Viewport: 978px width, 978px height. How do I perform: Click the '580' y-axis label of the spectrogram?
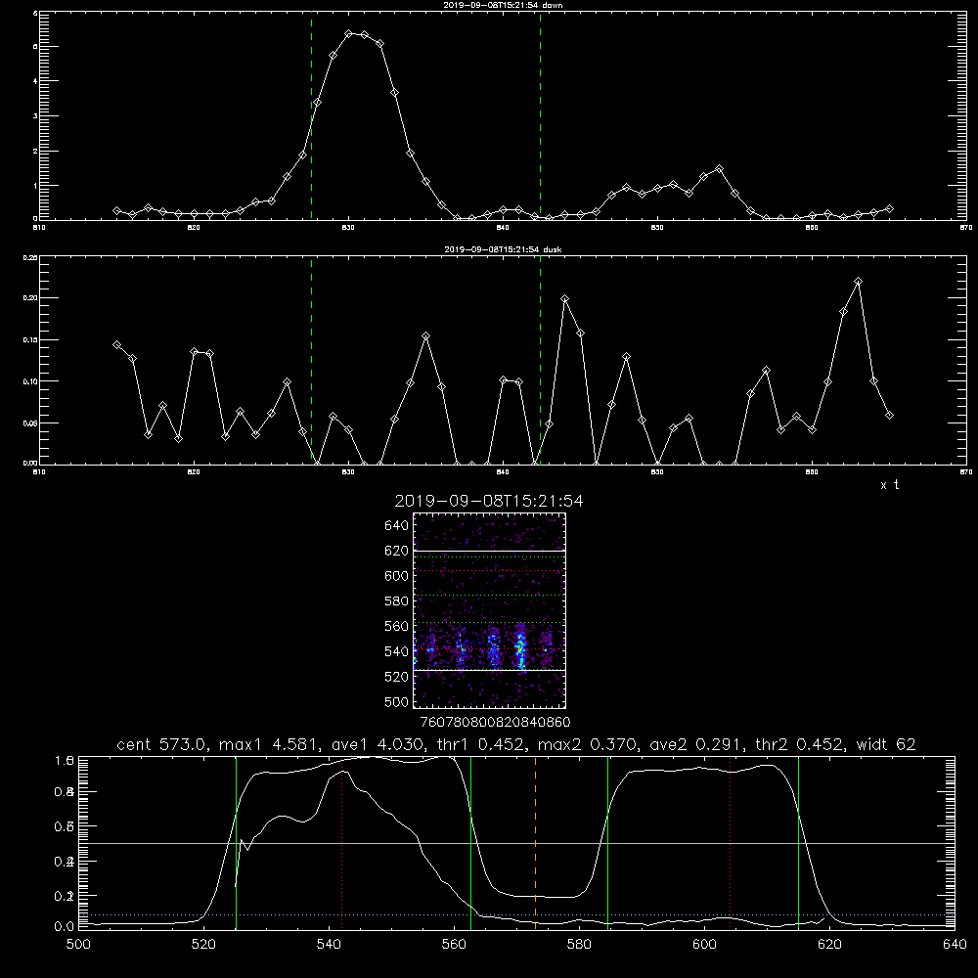[397, 601]
